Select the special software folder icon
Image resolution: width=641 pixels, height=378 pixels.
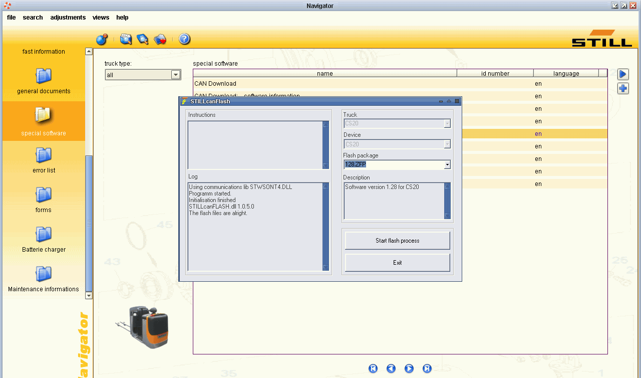click(44, 116)
